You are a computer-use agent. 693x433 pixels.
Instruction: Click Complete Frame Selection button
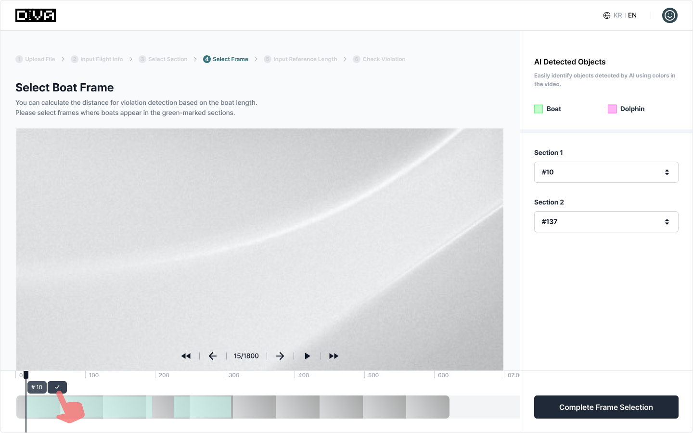[606, 407]
